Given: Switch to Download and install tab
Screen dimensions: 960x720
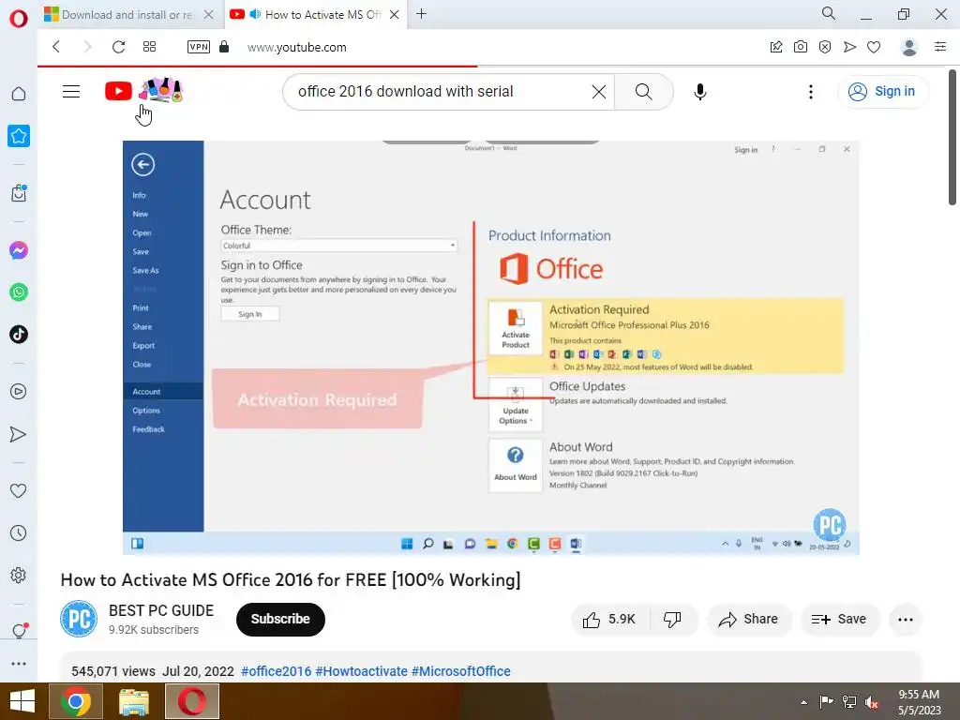Looking at the screenshot, I should click(127, 15).
